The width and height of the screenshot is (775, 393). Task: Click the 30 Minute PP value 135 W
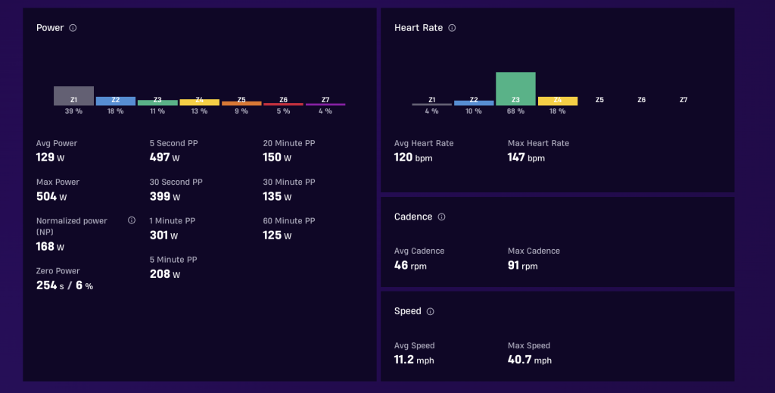[277, 196]
